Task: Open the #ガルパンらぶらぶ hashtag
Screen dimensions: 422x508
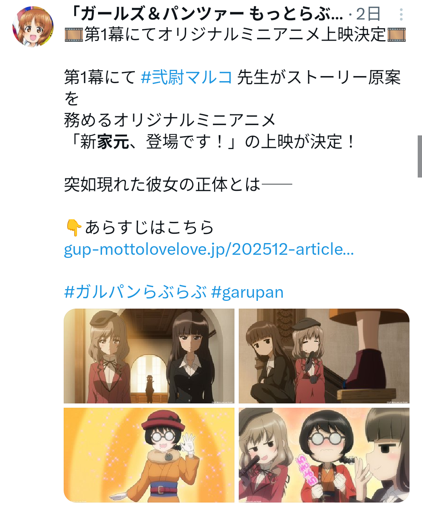Action: point(136,292)
